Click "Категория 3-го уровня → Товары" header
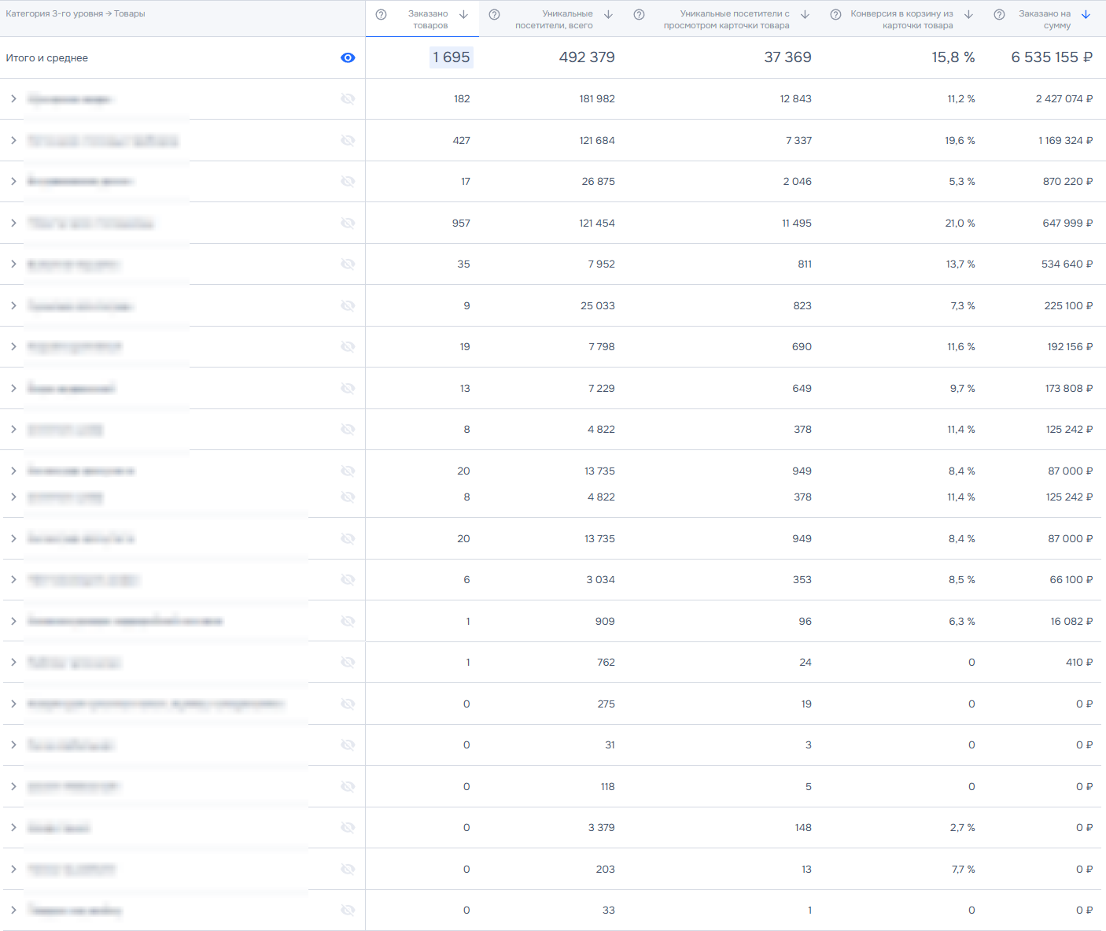The image size is (1106, 931). (x=76, y=14)
